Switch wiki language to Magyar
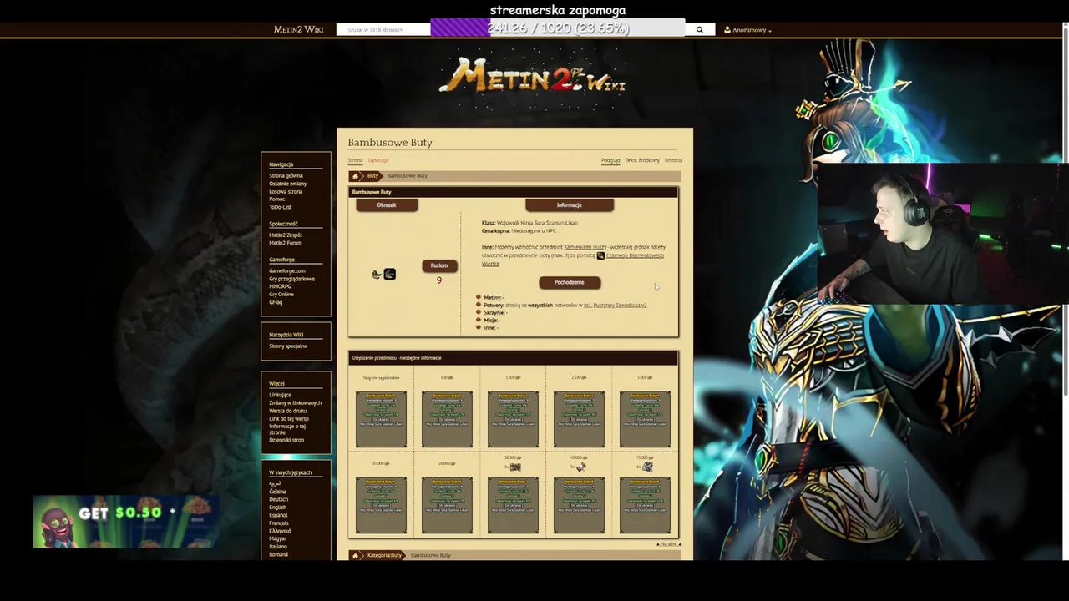This screenshot has height=601, width=1069. tap(277, 539)
